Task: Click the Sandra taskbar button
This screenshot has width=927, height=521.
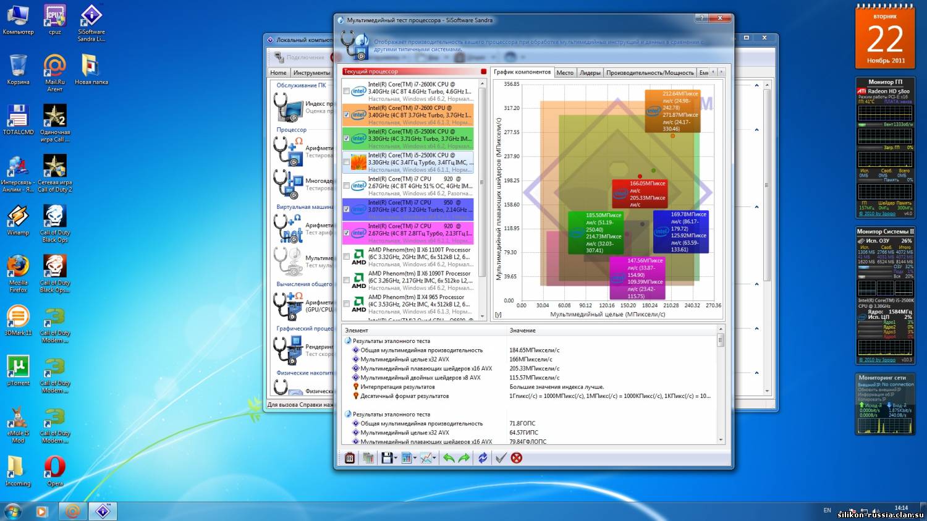Action: [103, 511]
